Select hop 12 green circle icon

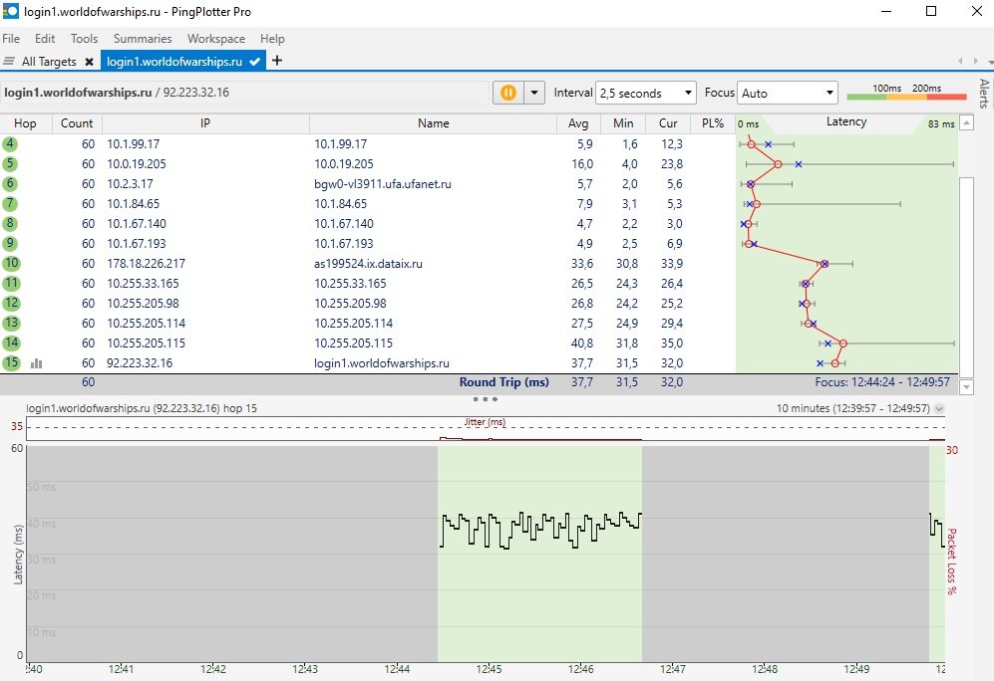[x=11, y=303]
